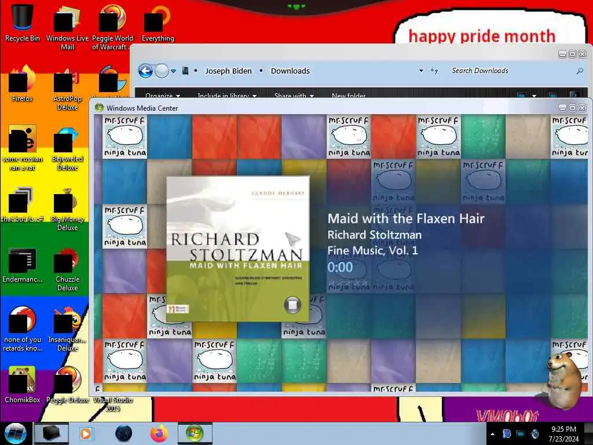Viewport: 593px width, 445px height.
Task: Open Firefox from the taskbar
Action: 159,433
